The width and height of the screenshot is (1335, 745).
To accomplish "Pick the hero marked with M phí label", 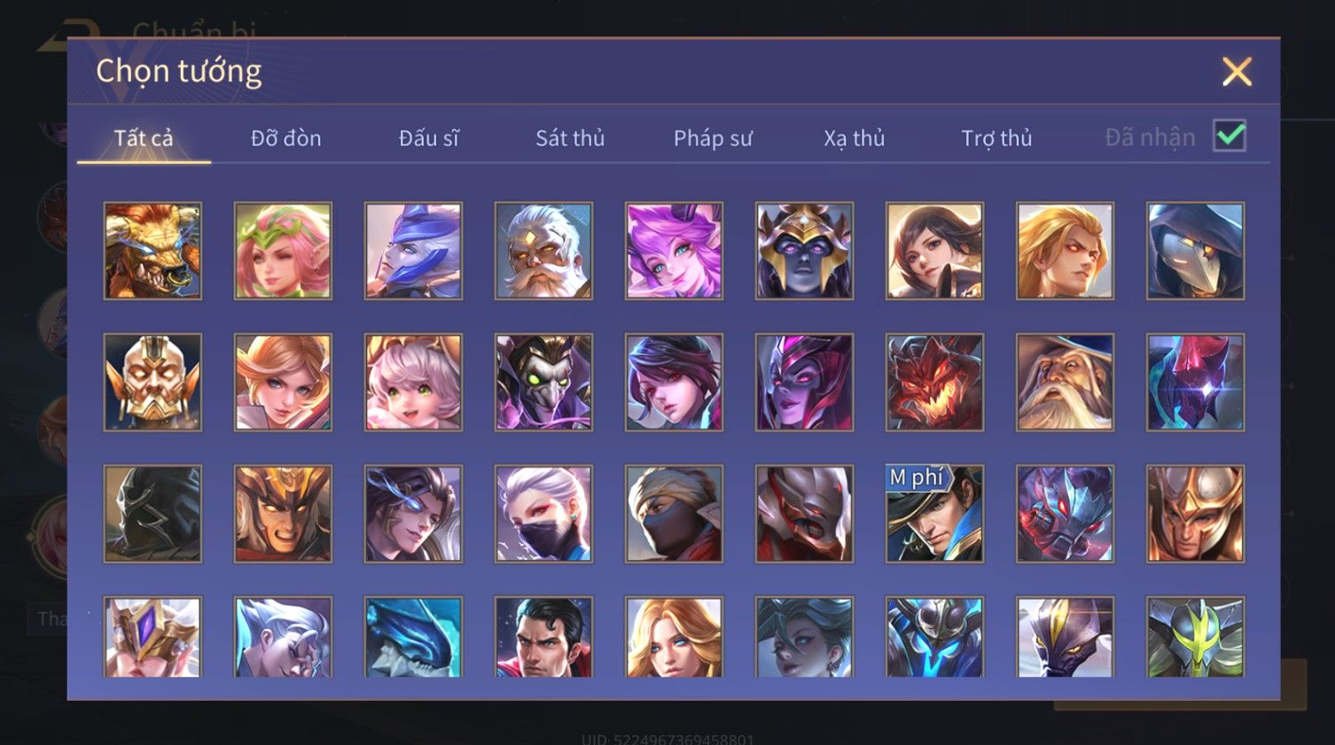I will click(x=934, y=514).
